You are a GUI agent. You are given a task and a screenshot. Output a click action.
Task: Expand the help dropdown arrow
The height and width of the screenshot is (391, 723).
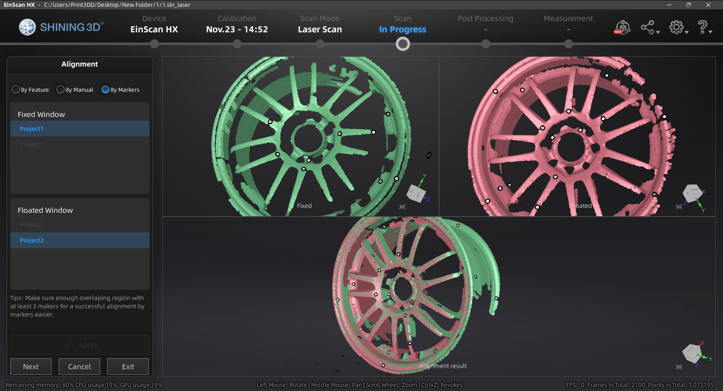click(x=710, y=32)
